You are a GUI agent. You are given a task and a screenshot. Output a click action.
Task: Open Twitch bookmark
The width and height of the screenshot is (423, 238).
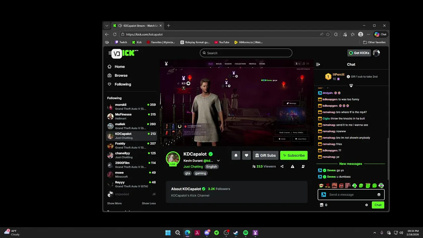(121, 42)
